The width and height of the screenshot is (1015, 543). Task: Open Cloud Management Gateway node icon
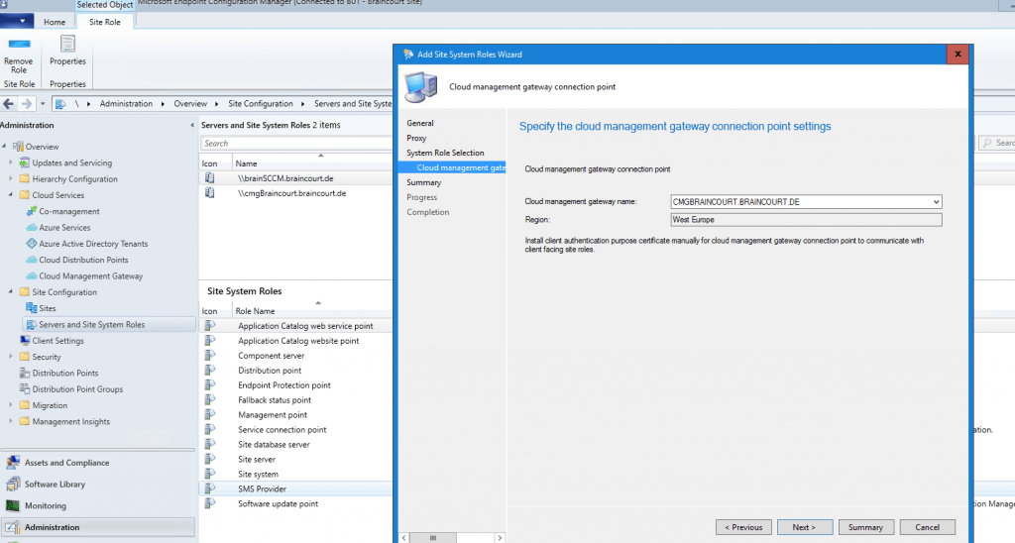pyautogui.click(x=31, y=276)
